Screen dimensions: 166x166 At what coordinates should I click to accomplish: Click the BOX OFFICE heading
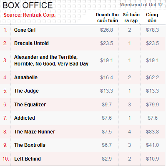[28, 5]
